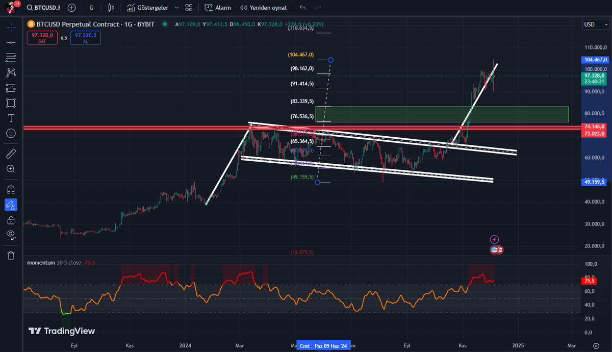Click the BTCUSD Perpetual Contract title
The image size is (612, 352).
click(96, 24)
